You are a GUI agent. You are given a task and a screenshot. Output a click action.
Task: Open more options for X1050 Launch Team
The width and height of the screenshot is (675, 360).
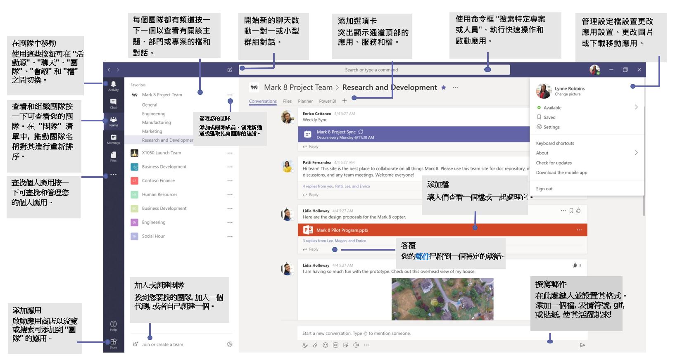click(x=230, y=153)
